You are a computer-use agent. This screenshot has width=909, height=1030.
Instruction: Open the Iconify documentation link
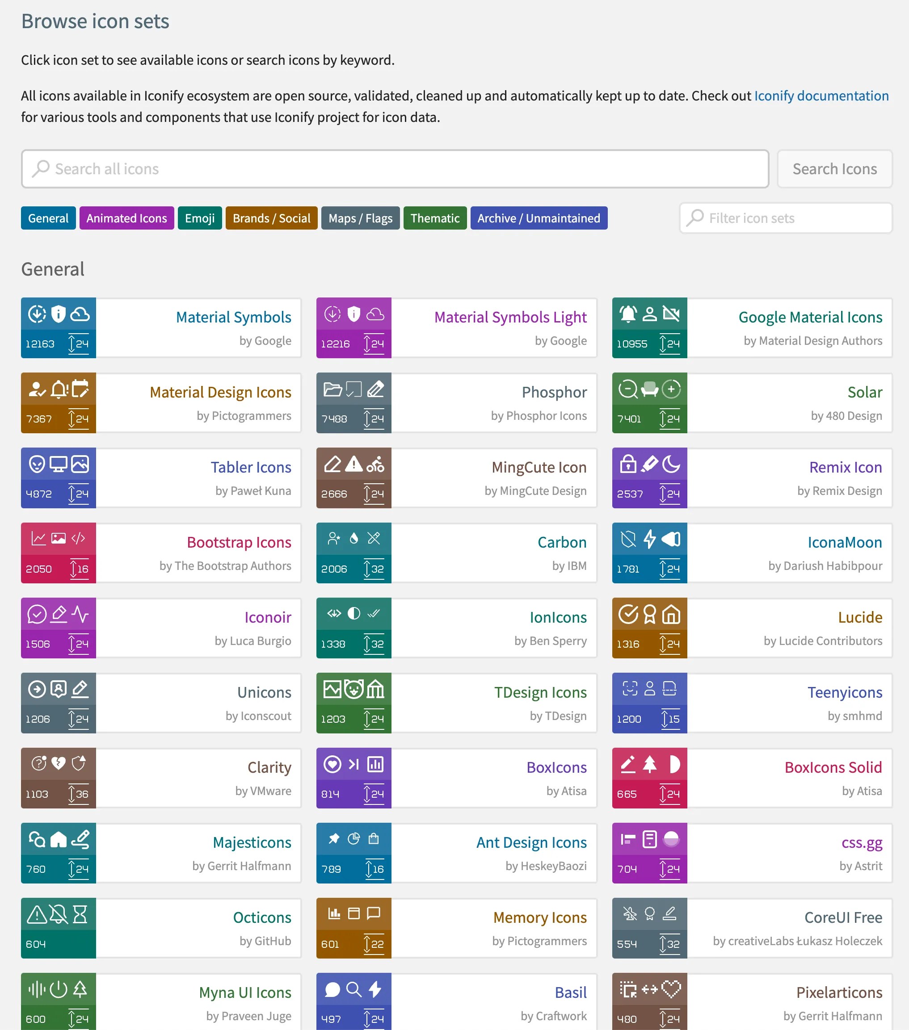(821, 96)
